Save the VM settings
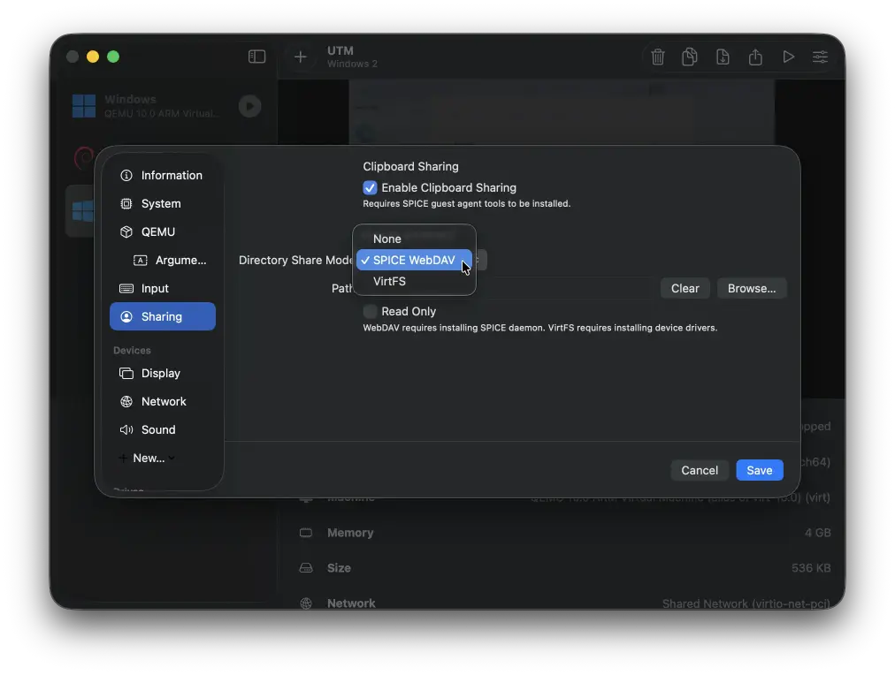 coord(759,470)
